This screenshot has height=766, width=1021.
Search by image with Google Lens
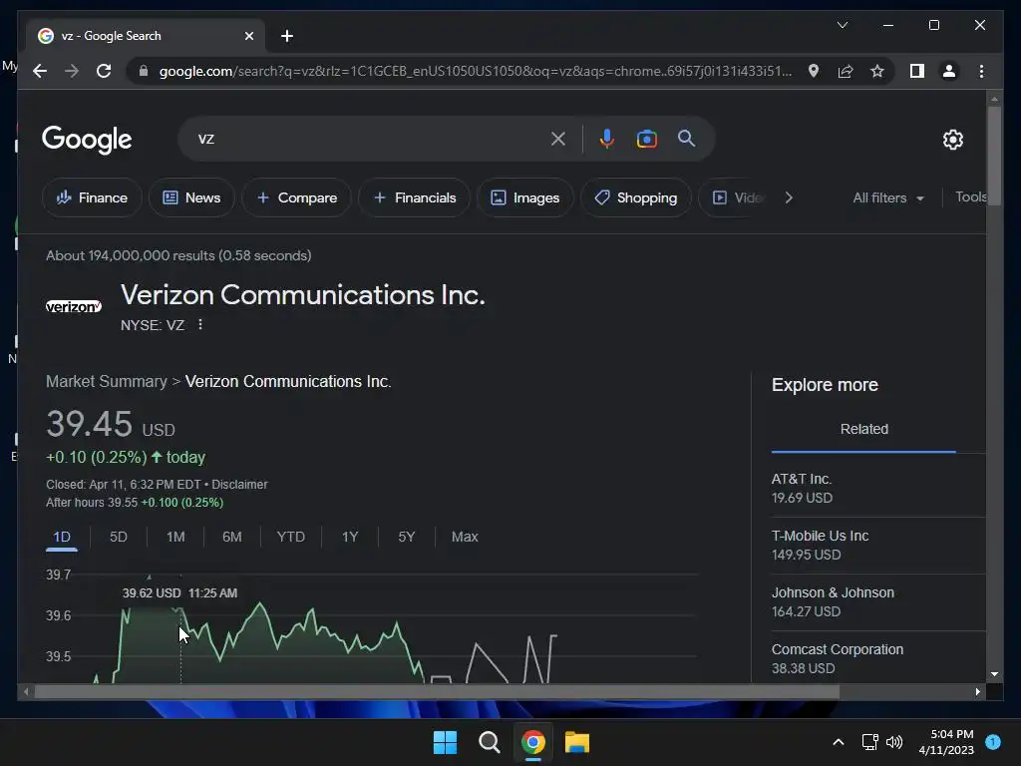click(x=646, y=139)
